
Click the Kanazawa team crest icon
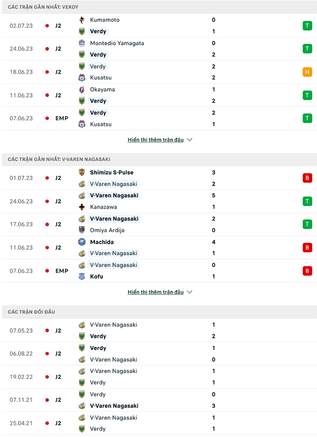(x=82, y=207)
